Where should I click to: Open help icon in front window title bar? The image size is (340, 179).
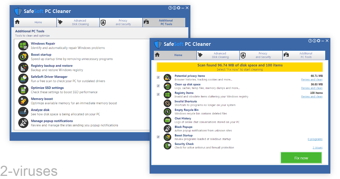(x=310, y=41)
